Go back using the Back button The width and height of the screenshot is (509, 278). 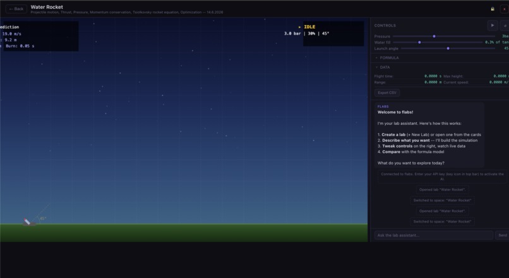16,9
